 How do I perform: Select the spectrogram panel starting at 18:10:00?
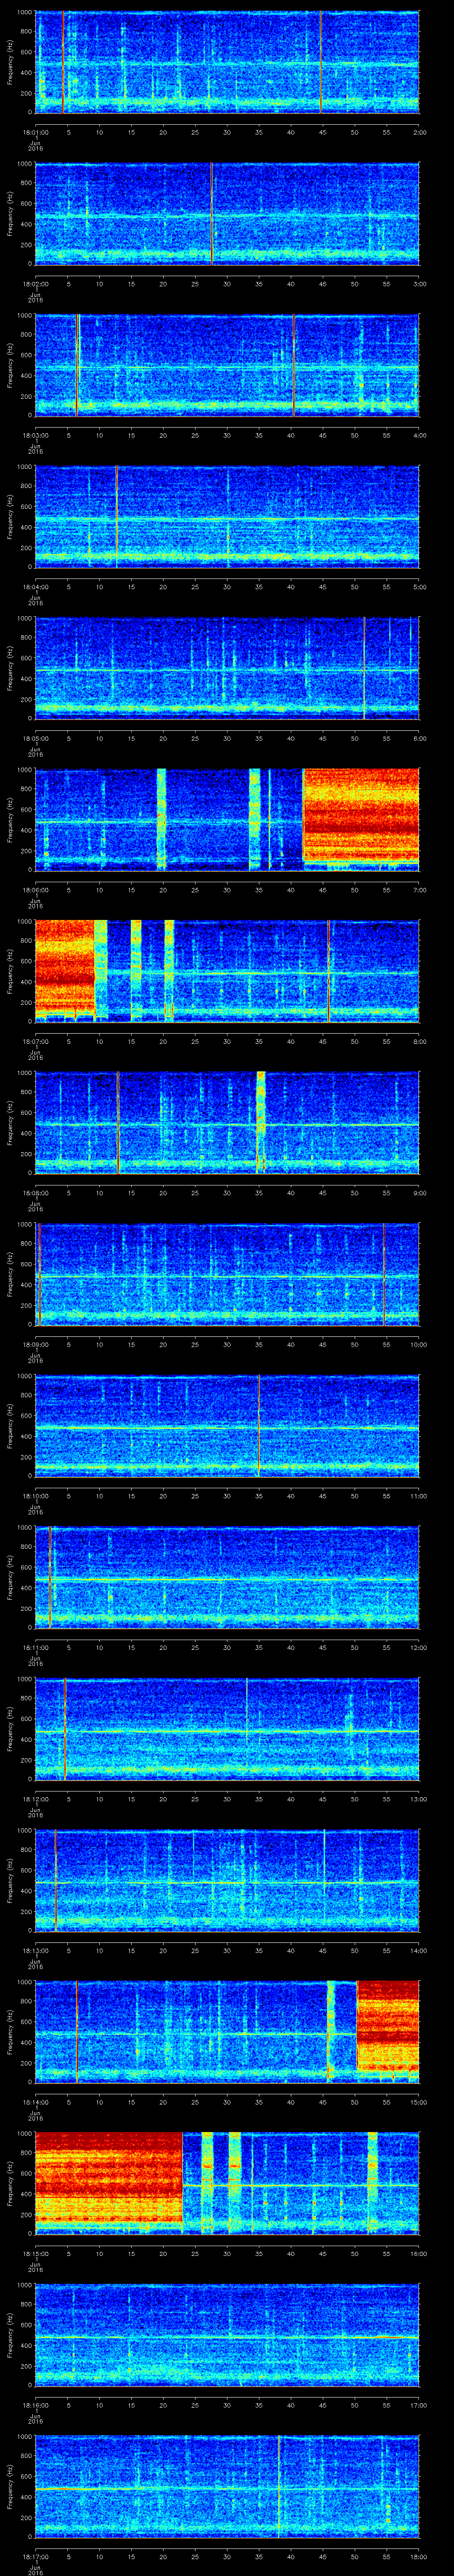(227, 1426)
